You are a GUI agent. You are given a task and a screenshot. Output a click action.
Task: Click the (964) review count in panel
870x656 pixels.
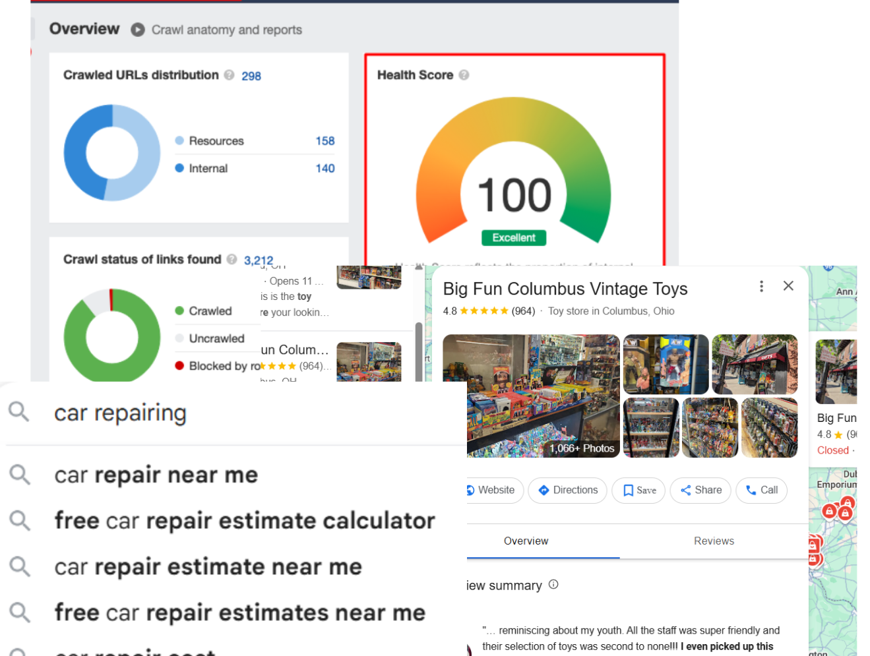pos(523,311)
